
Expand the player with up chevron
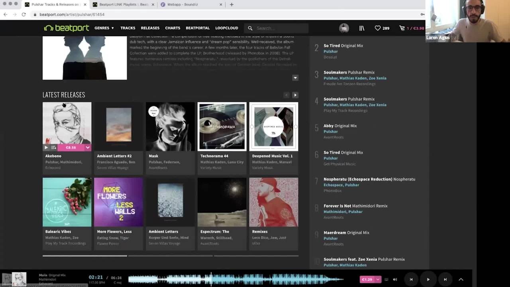click(461, 279)
